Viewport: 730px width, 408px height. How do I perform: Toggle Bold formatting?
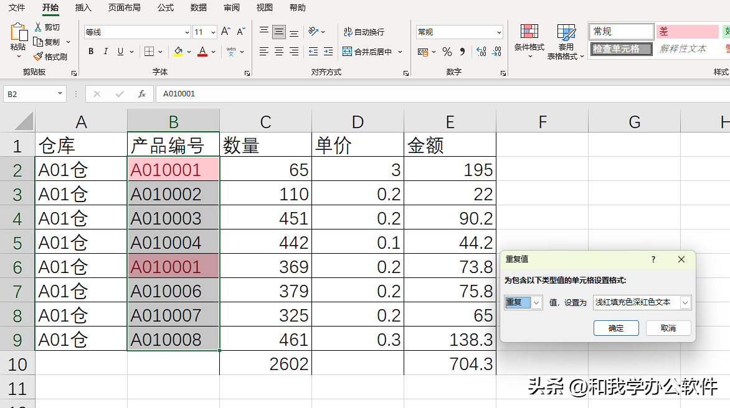(91, 52)
